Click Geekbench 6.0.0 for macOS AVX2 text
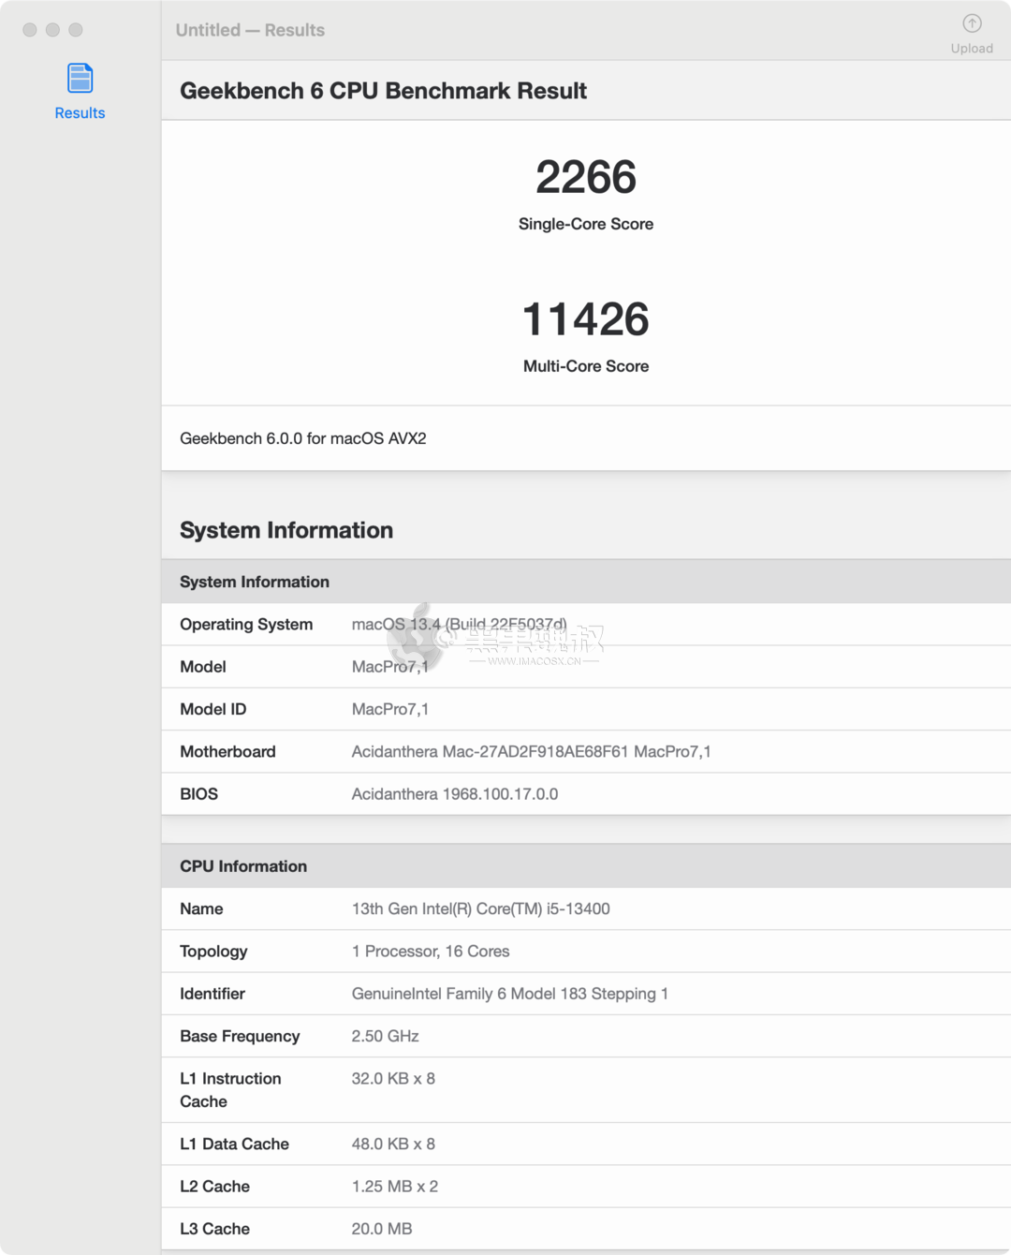Image resolution: width=1011 pixels, height=1255 pixels. pos(303,438)
